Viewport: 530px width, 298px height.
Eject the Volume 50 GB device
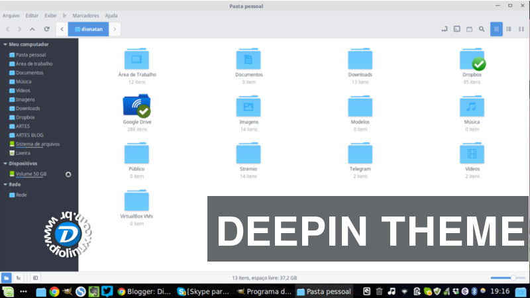coord(68,174)
